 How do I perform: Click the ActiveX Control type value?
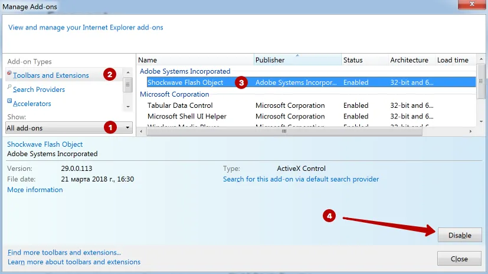pos(302,169)
